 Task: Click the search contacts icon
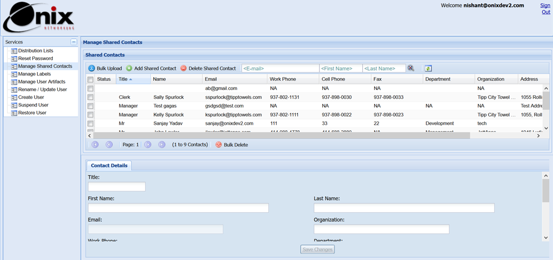(x=411, y=68)
